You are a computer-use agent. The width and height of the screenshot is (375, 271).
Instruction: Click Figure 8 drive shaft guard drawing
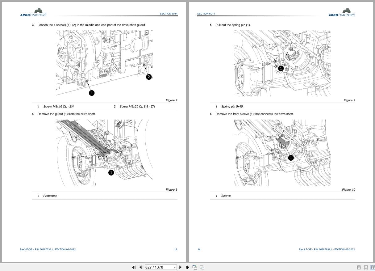(x=105, y=152)
